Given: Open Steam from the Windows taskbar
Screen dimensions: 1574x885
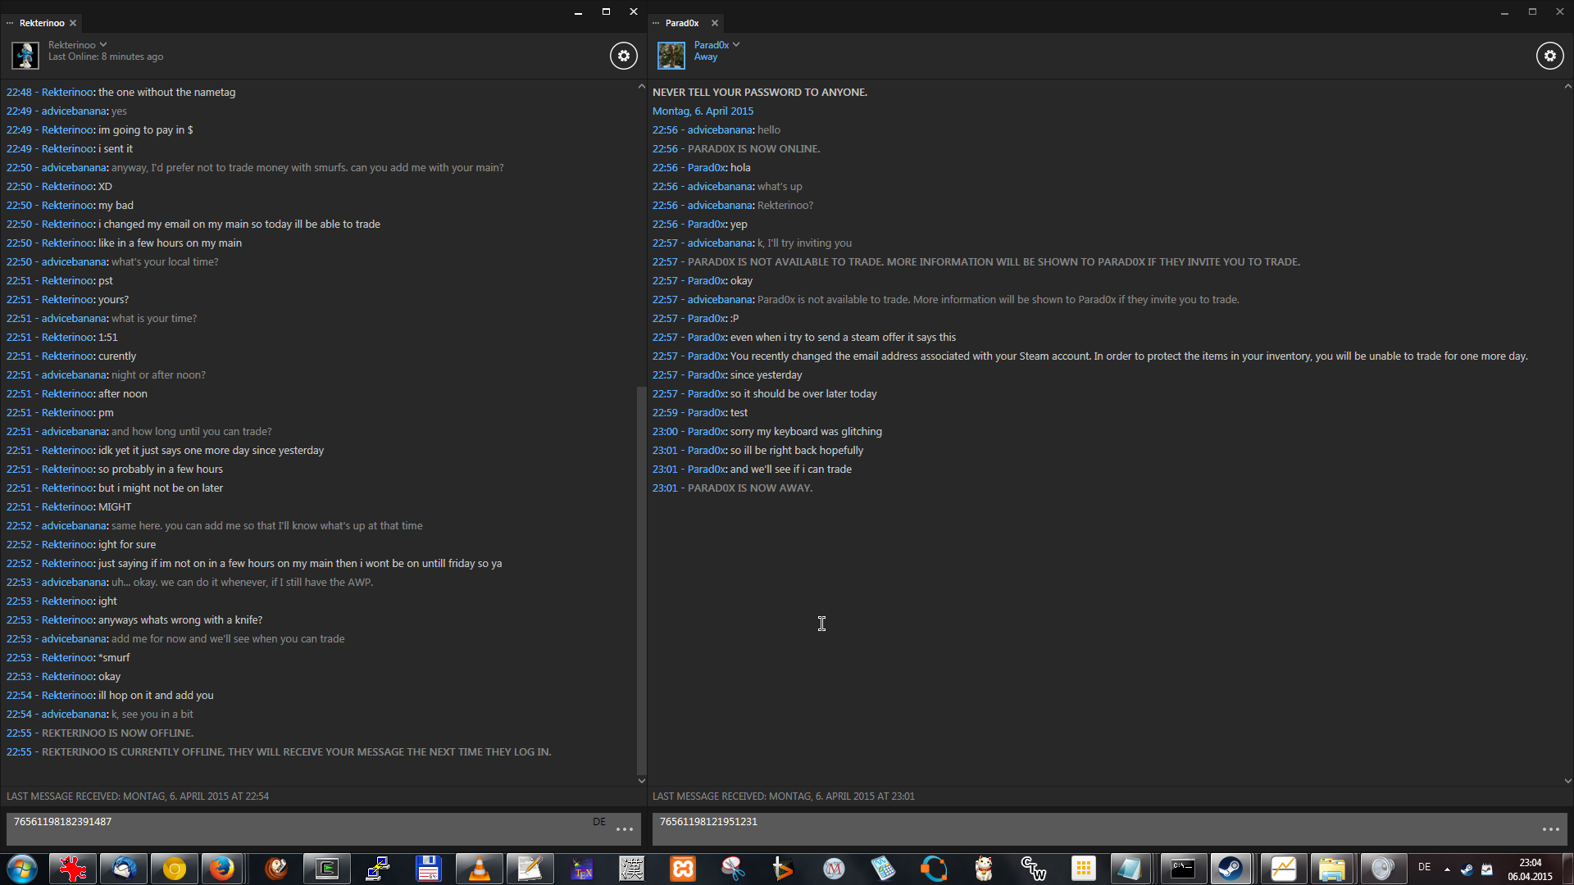Looking at the screenshot, I should [x=1229, y=869].
